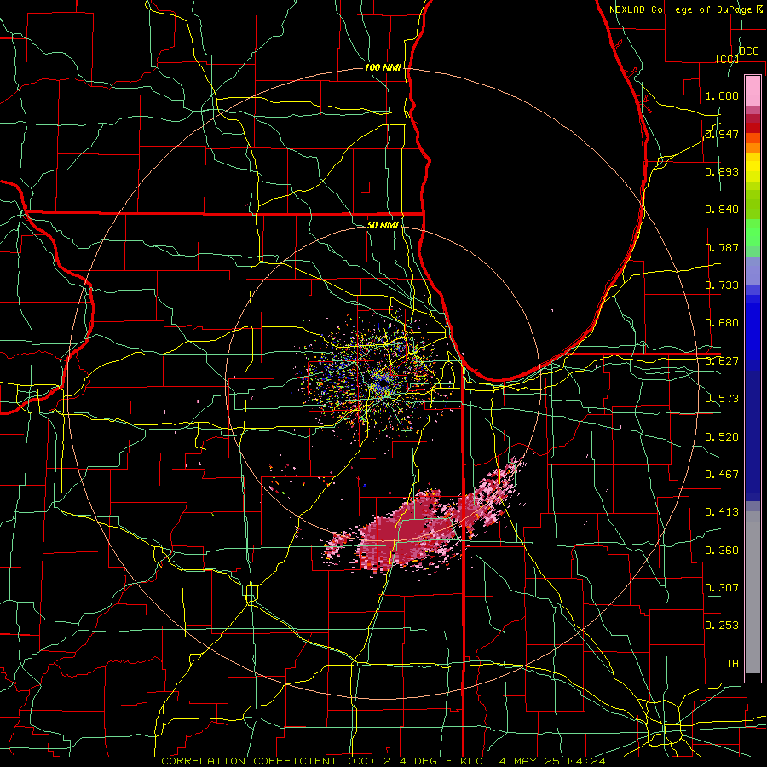
Task: Click the blue clutter core at radar center
Action: click(384, 382)
